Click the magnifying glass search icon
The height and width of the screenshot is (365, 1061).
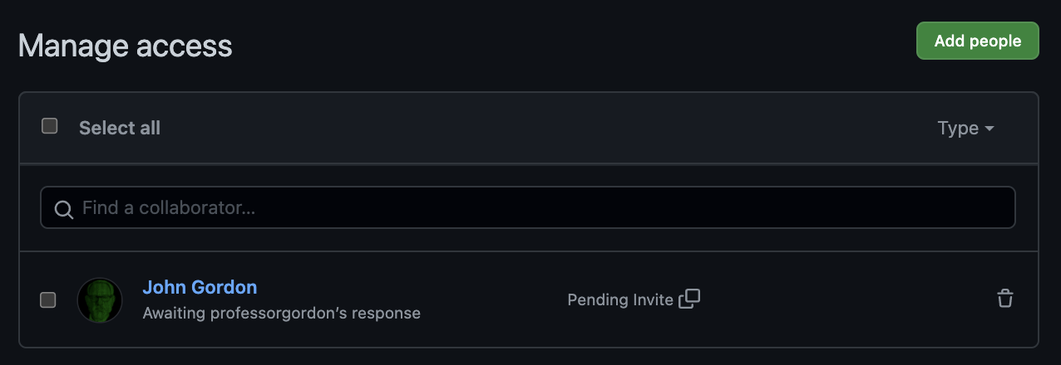click(x=63, y=208)
